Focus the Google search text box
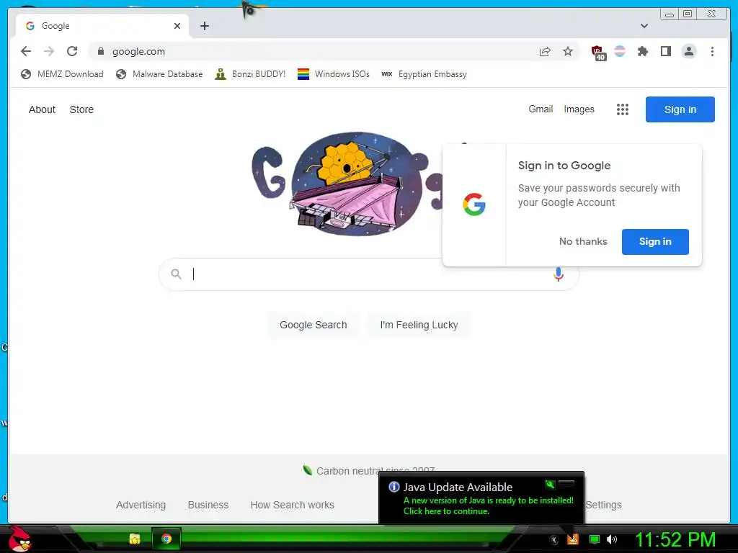738x553 pixels. 369,274
